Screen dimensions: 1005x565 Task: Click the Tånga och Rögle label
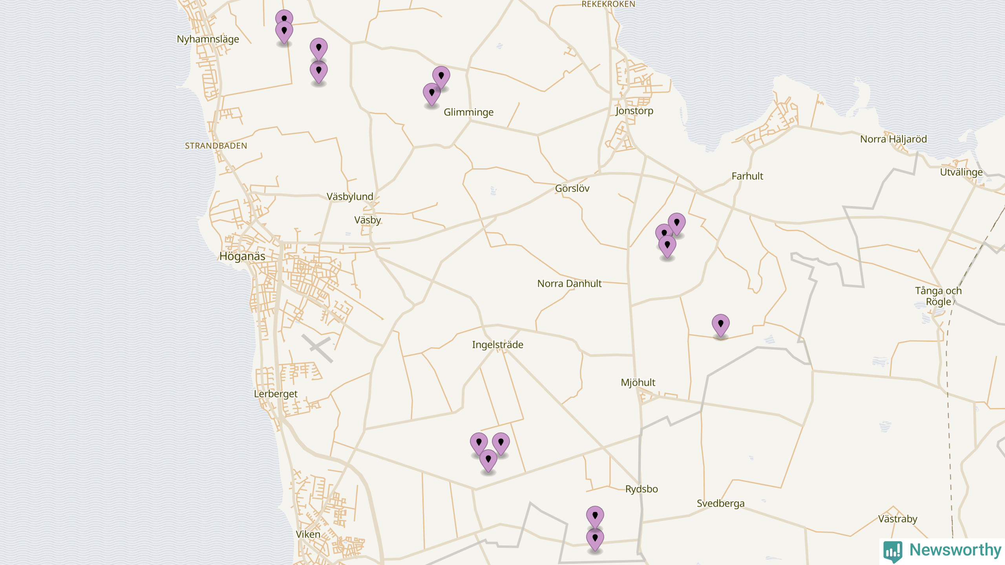tap(938, 296)
